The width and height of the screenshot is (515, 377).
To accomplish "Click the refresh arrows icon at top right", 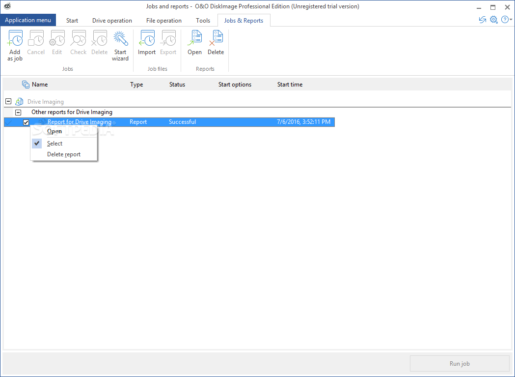I will point(482,20).
